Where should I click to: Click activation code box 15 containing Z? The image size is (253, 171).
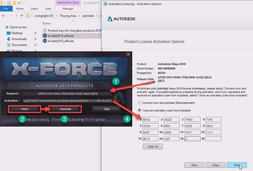coord(192,138)
